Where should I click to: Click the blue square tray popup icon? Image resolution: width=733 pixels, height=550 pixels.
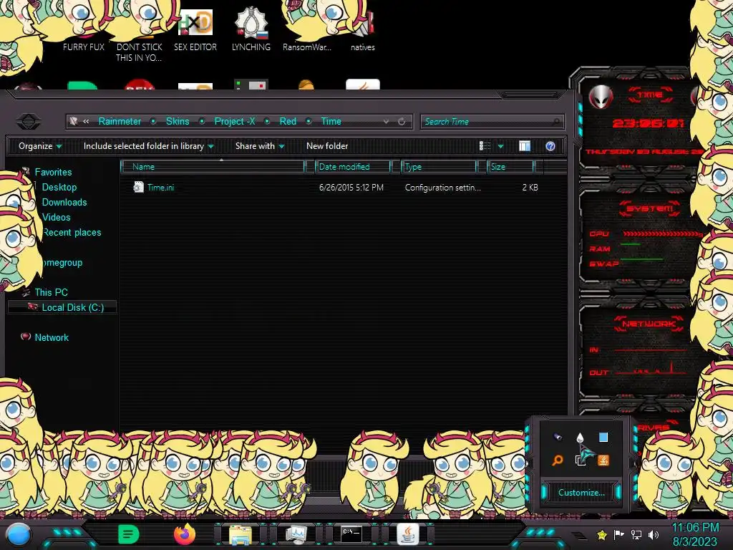coord(603,438)
